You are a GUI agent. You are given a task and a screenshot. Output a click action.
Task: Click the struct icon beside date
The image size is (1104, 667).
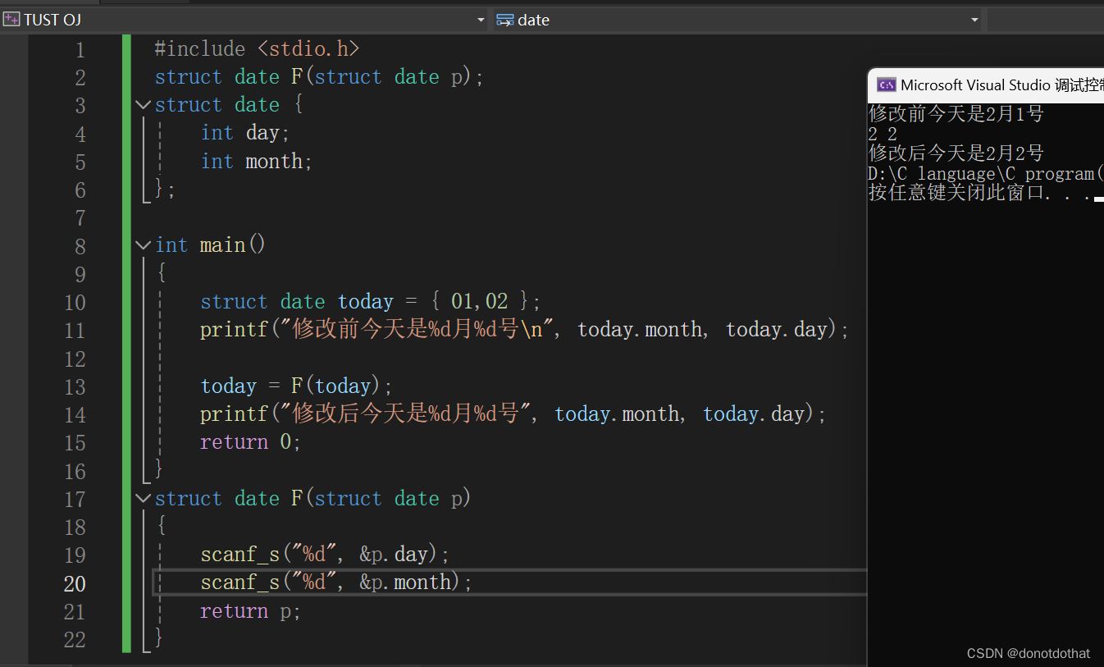pos(505,20)
